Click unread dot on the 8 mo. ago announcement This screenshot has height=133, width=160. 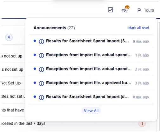pyautogui.click(x=35, y=97)
